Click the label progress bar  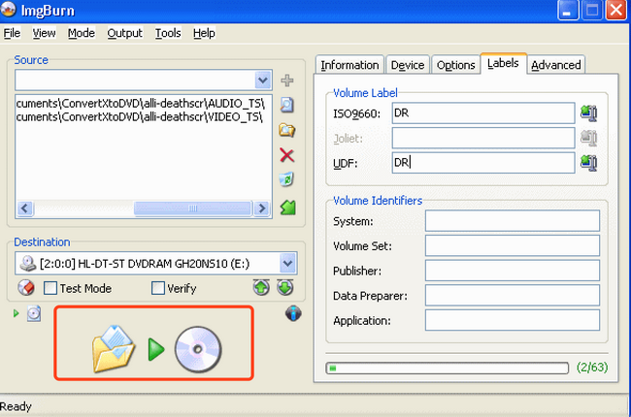[x=448, y=368]
